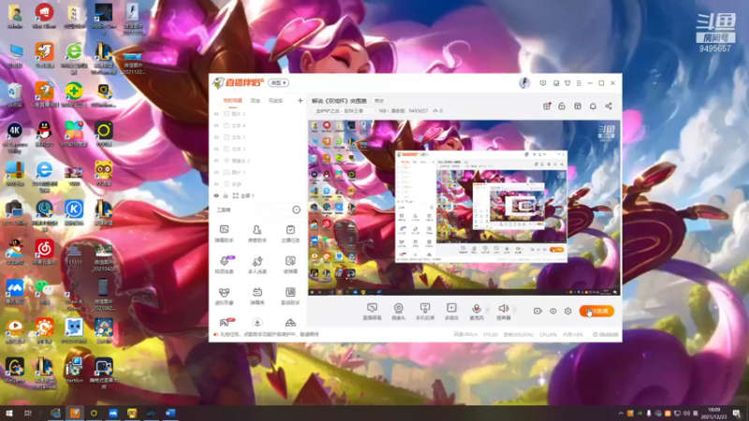
Task: Open the pill button beside 直播伴侣 logo
Action: pos(278,83)
